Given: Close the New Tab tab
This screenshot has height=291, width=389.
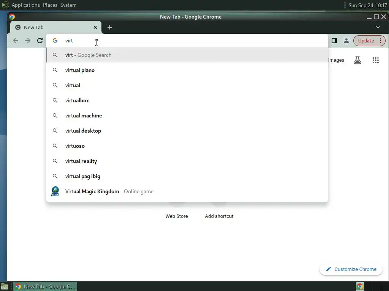Looking at the screenshot, I should tap(95, 27).
